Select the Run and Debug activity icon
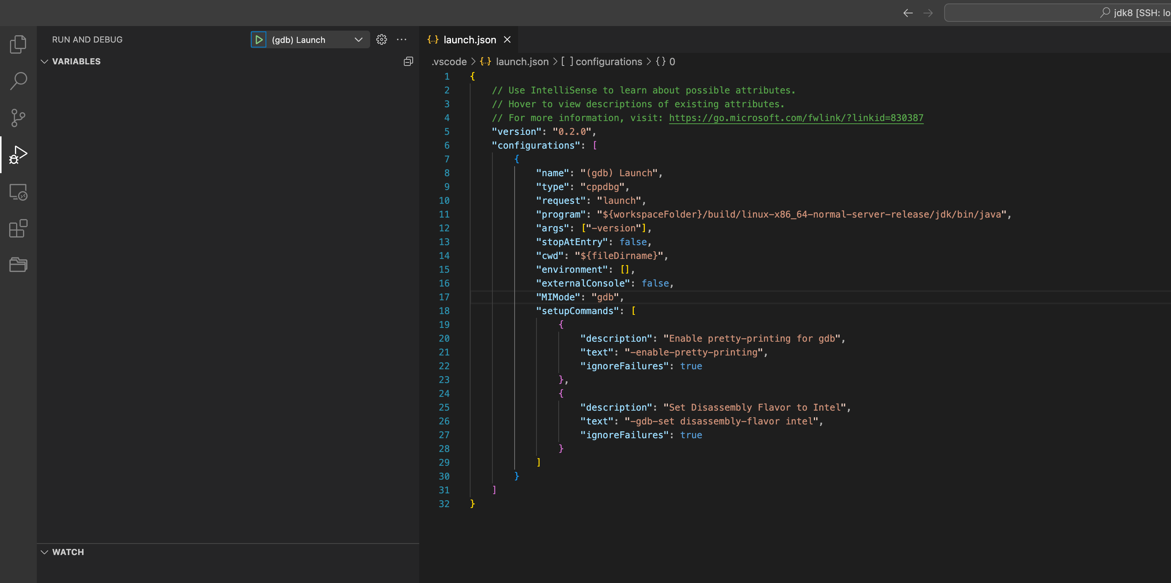 click(x=18, y=155)
